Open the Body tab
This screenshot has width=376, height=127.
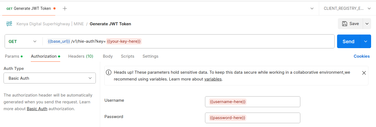point(108,56)
